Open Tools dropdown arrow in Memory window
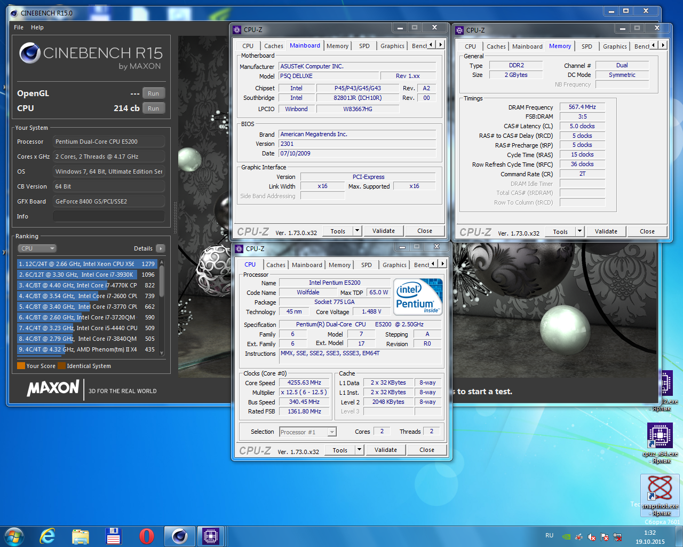The width and height of the screenshot is (683, 547). coord(579,231)
